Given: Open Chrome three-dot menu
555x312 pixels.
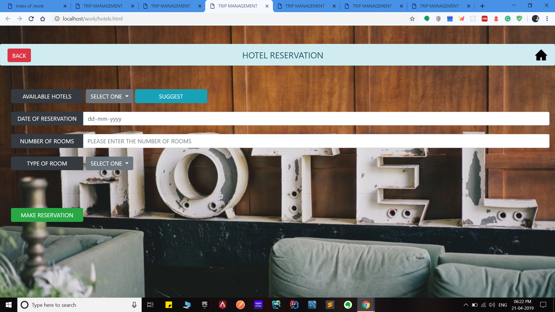Looking at the screenshot, I should click(x=547, y=19).
